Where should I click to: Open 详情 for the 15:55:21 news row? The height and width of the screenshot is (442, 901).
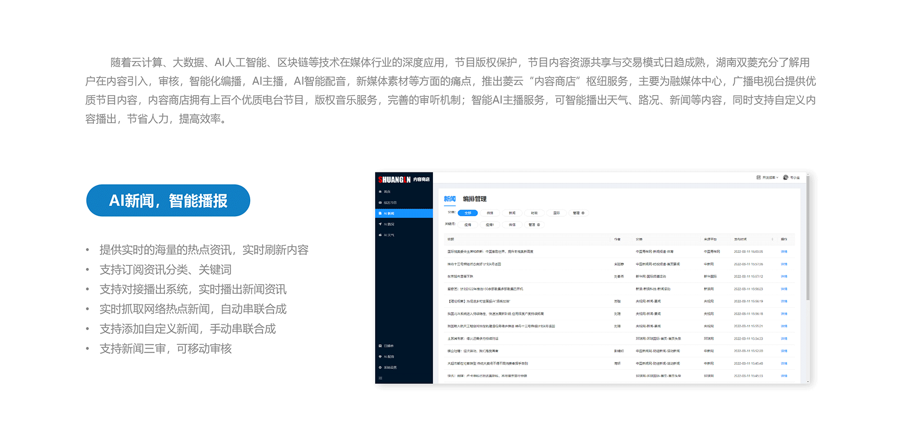click(x=784, y=326)
